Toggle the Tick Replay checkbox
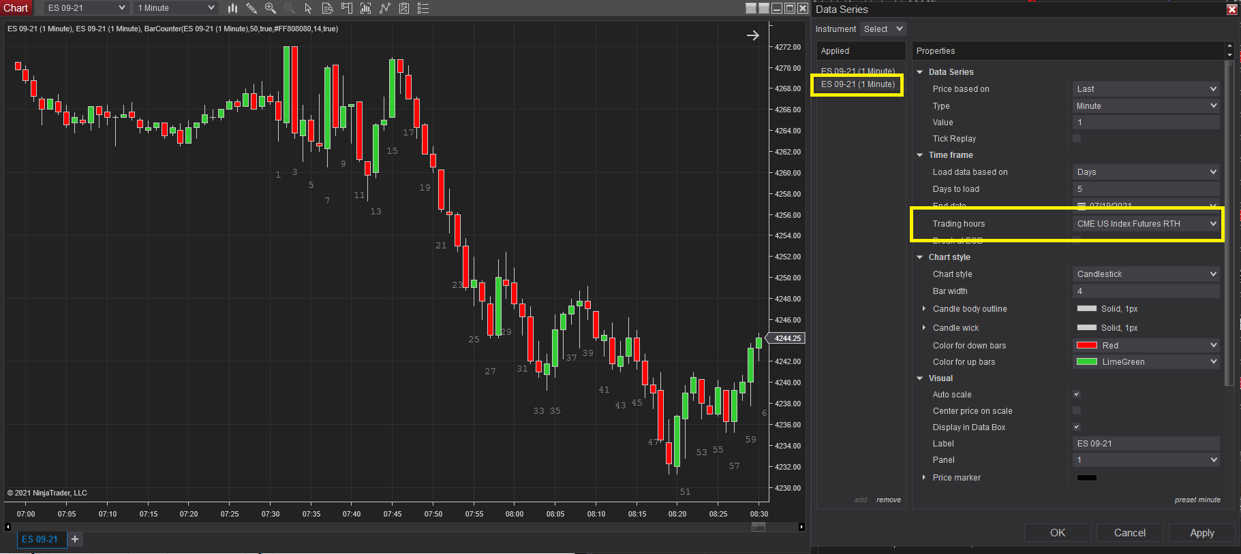 click(x=1077, y=138)
